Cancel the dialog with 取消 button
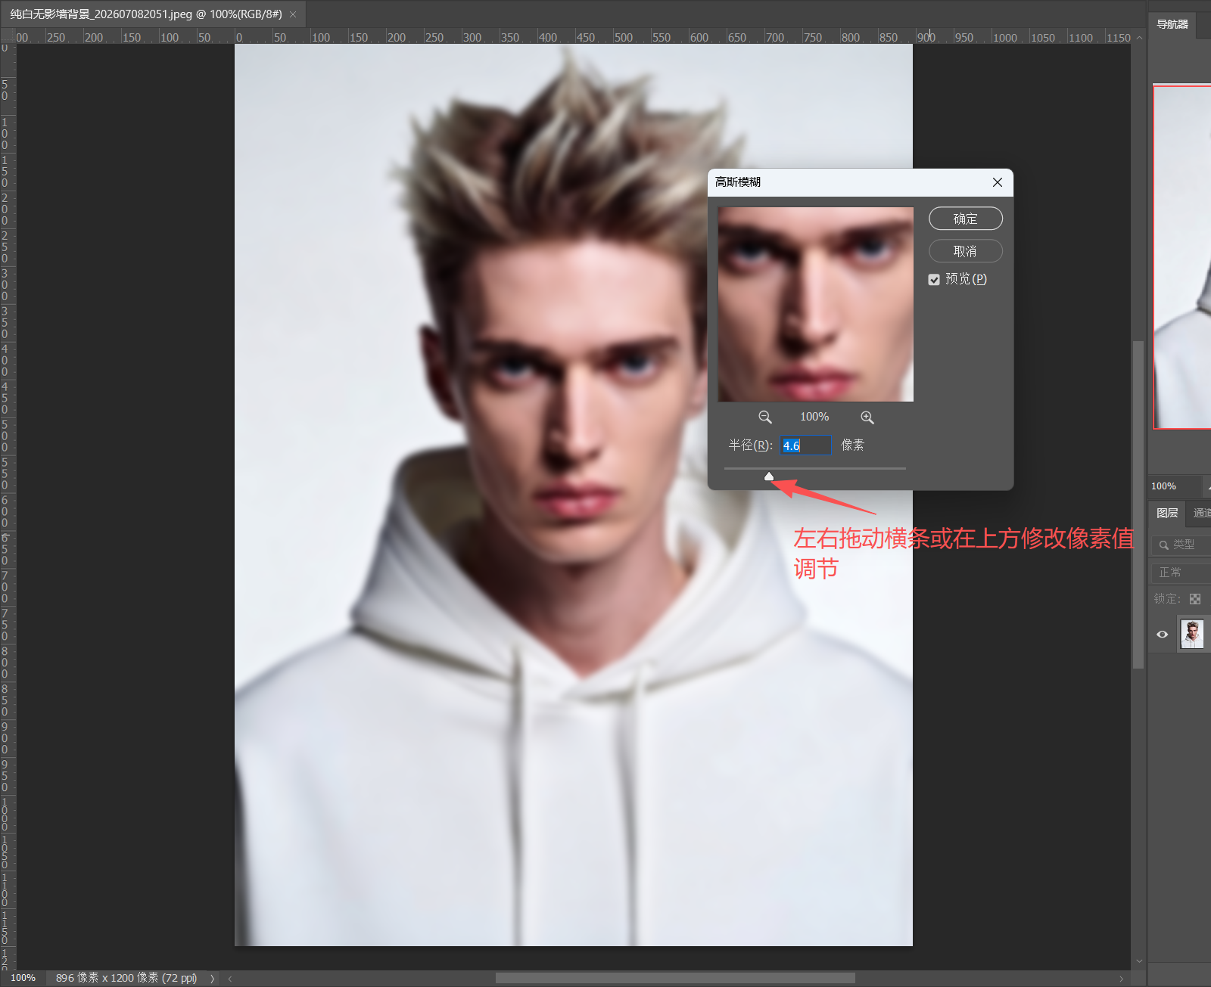The height and width of the screenshot is (987, 1211). click(966, 251)
